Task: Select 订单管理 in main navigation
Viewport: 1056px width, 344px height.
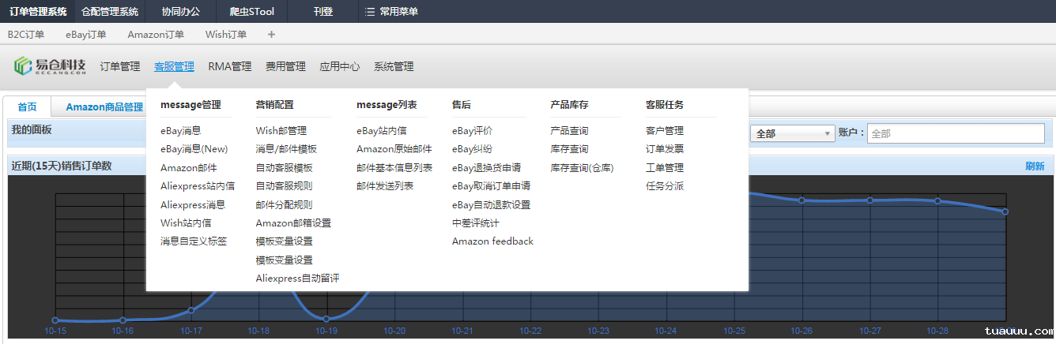Action: pyautogui.click(x=120, y=66)
